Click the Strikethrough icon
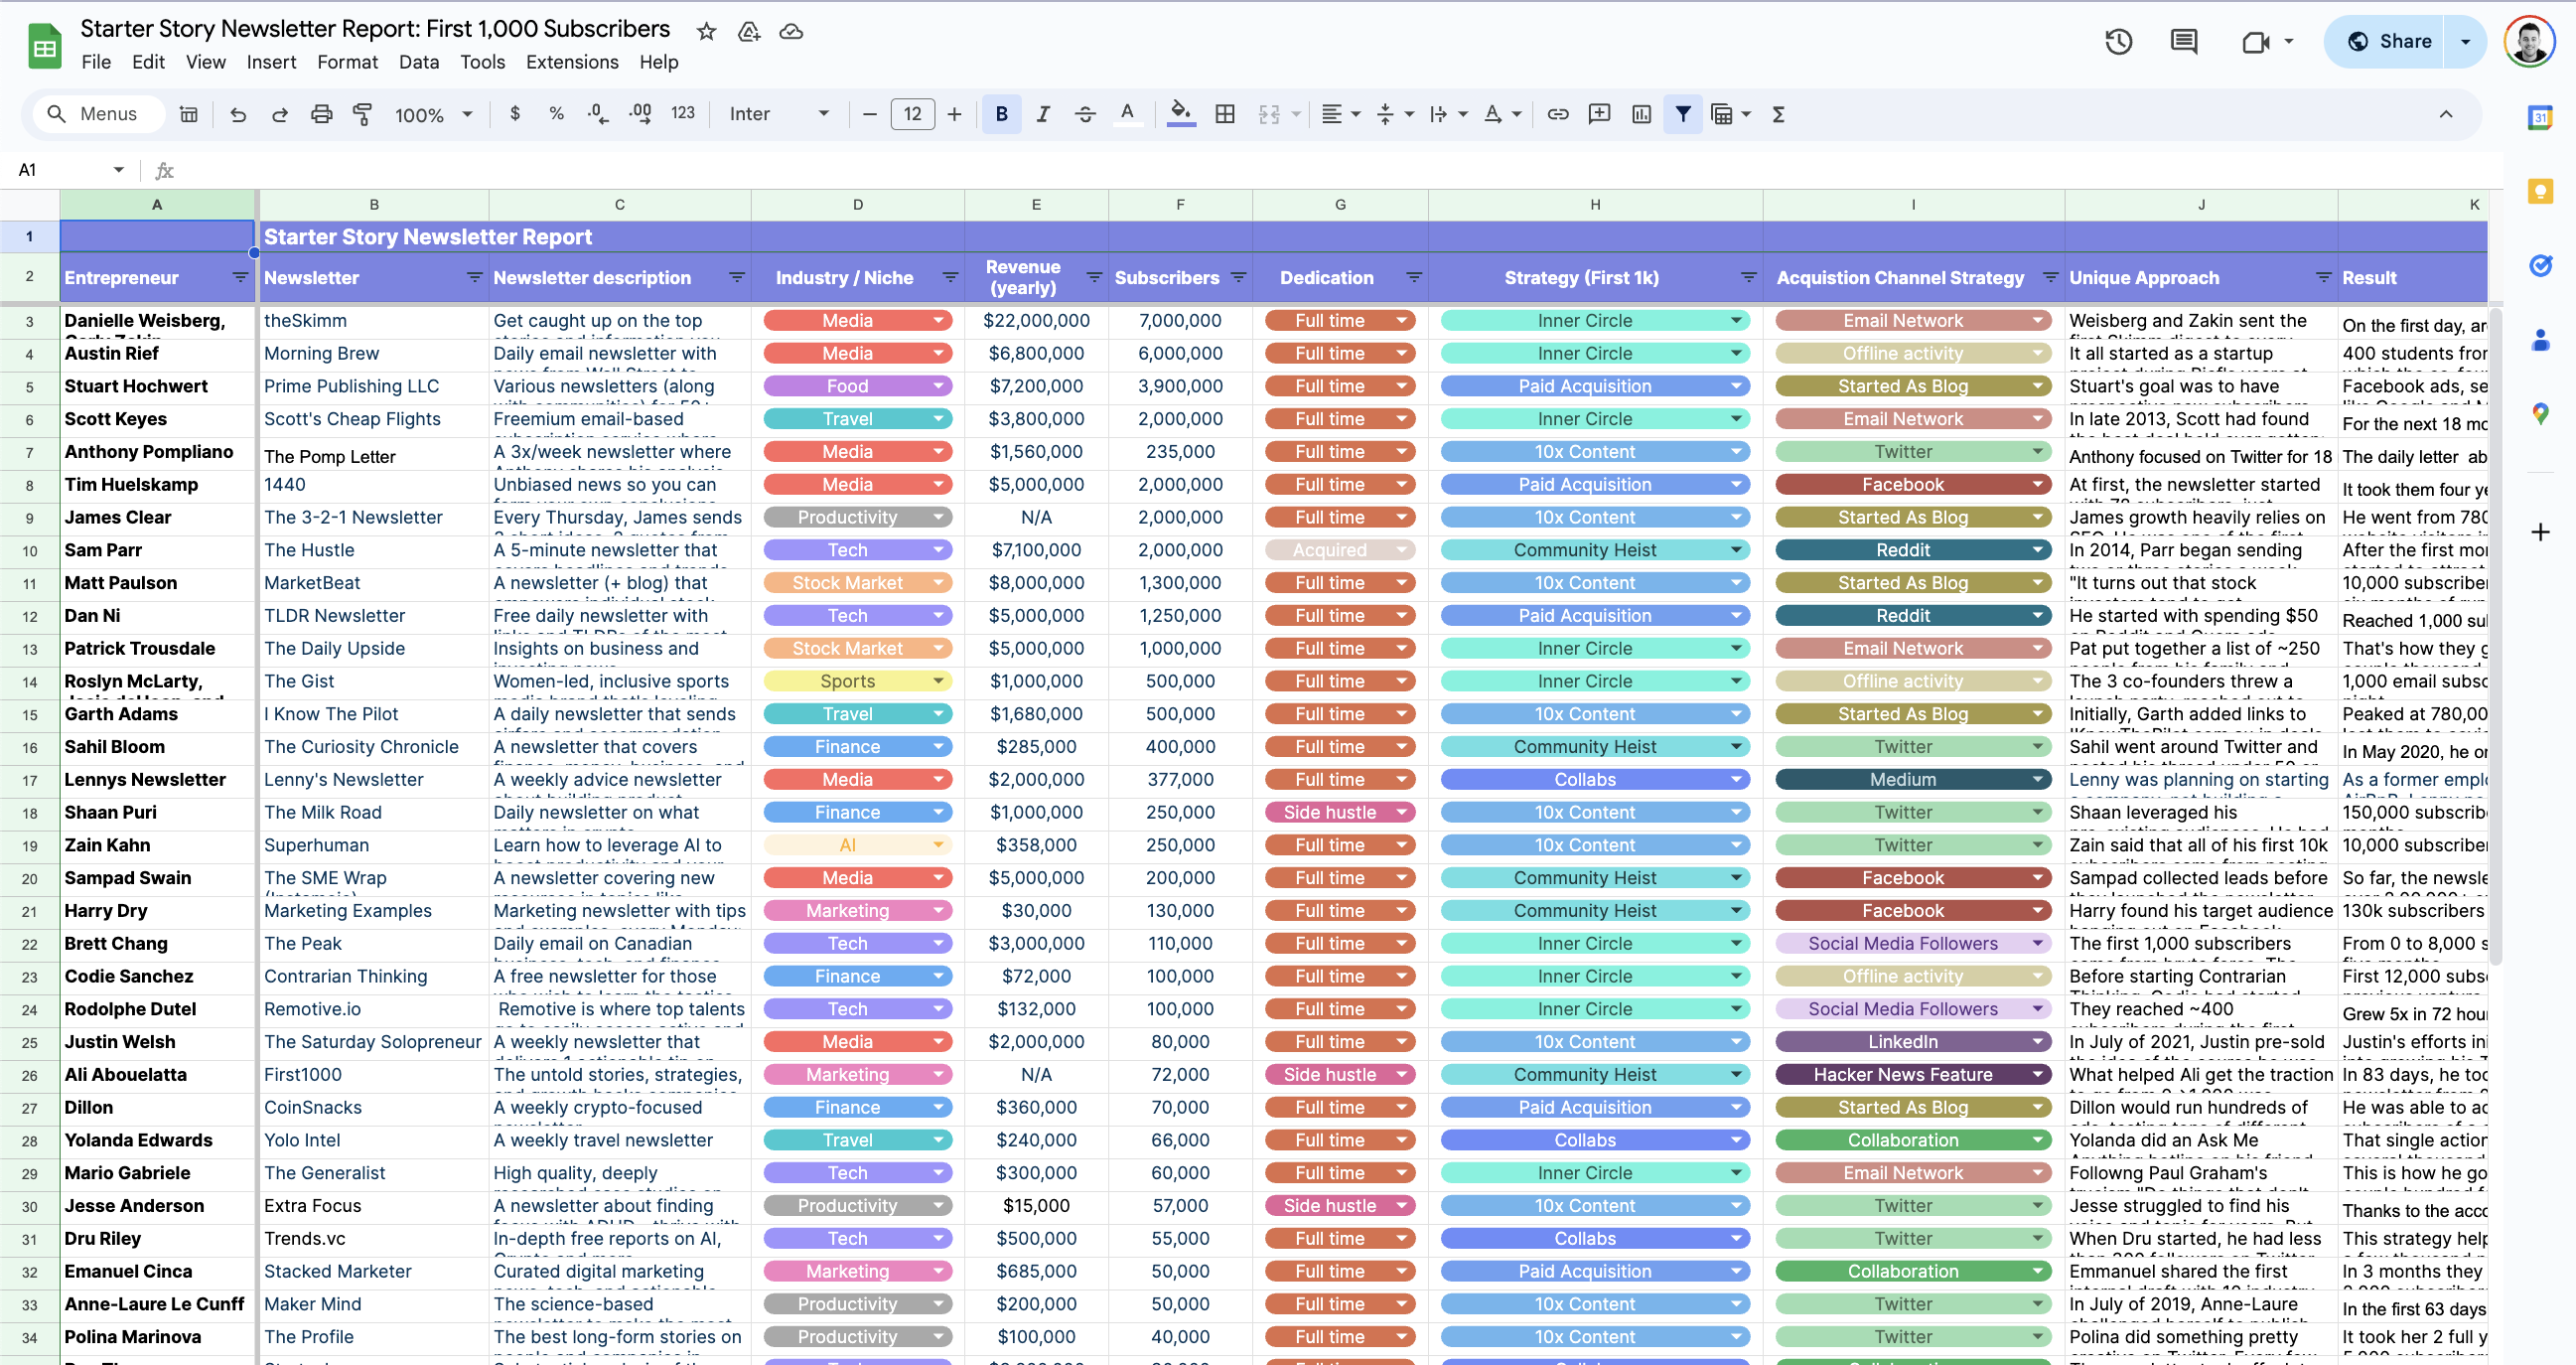 [1085, 114]
